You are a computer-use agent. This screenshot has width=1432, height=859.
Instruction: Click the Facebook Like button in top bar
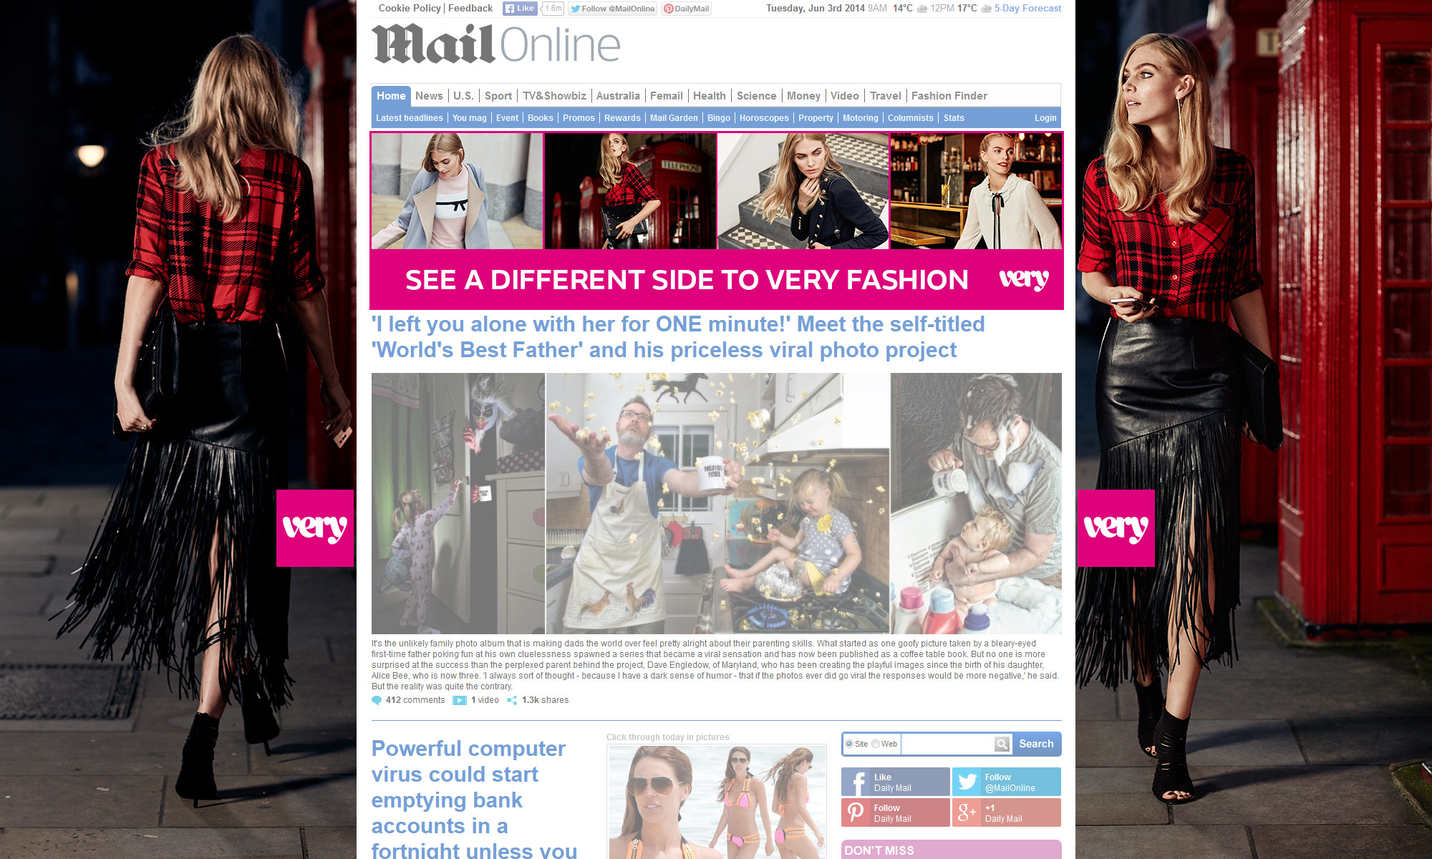520,9
